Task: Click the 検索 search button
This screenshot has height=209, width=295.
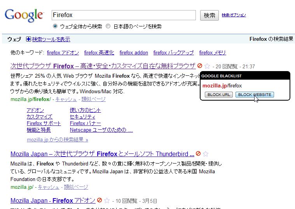Action: [x=209, y=15]
